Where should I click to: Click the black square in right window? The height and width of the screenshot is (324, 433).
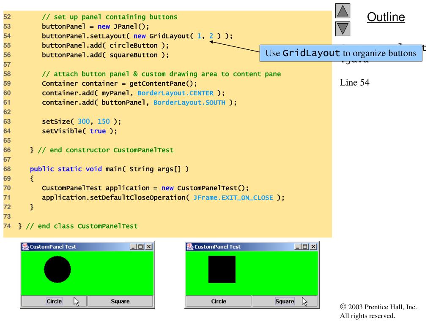pyautogui.click(x=222, y=270)
